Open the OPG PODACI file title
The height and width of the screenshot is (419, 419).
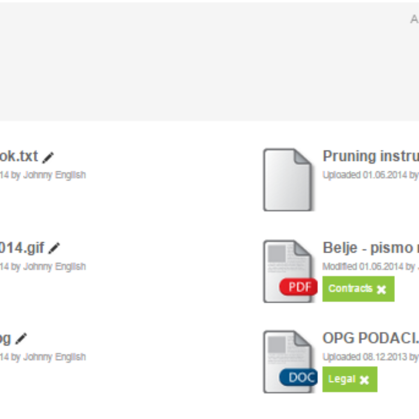371,338
